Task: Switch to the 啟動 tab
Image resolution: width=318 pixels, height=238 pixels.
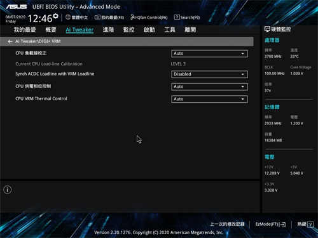Action: pos(149,30)
